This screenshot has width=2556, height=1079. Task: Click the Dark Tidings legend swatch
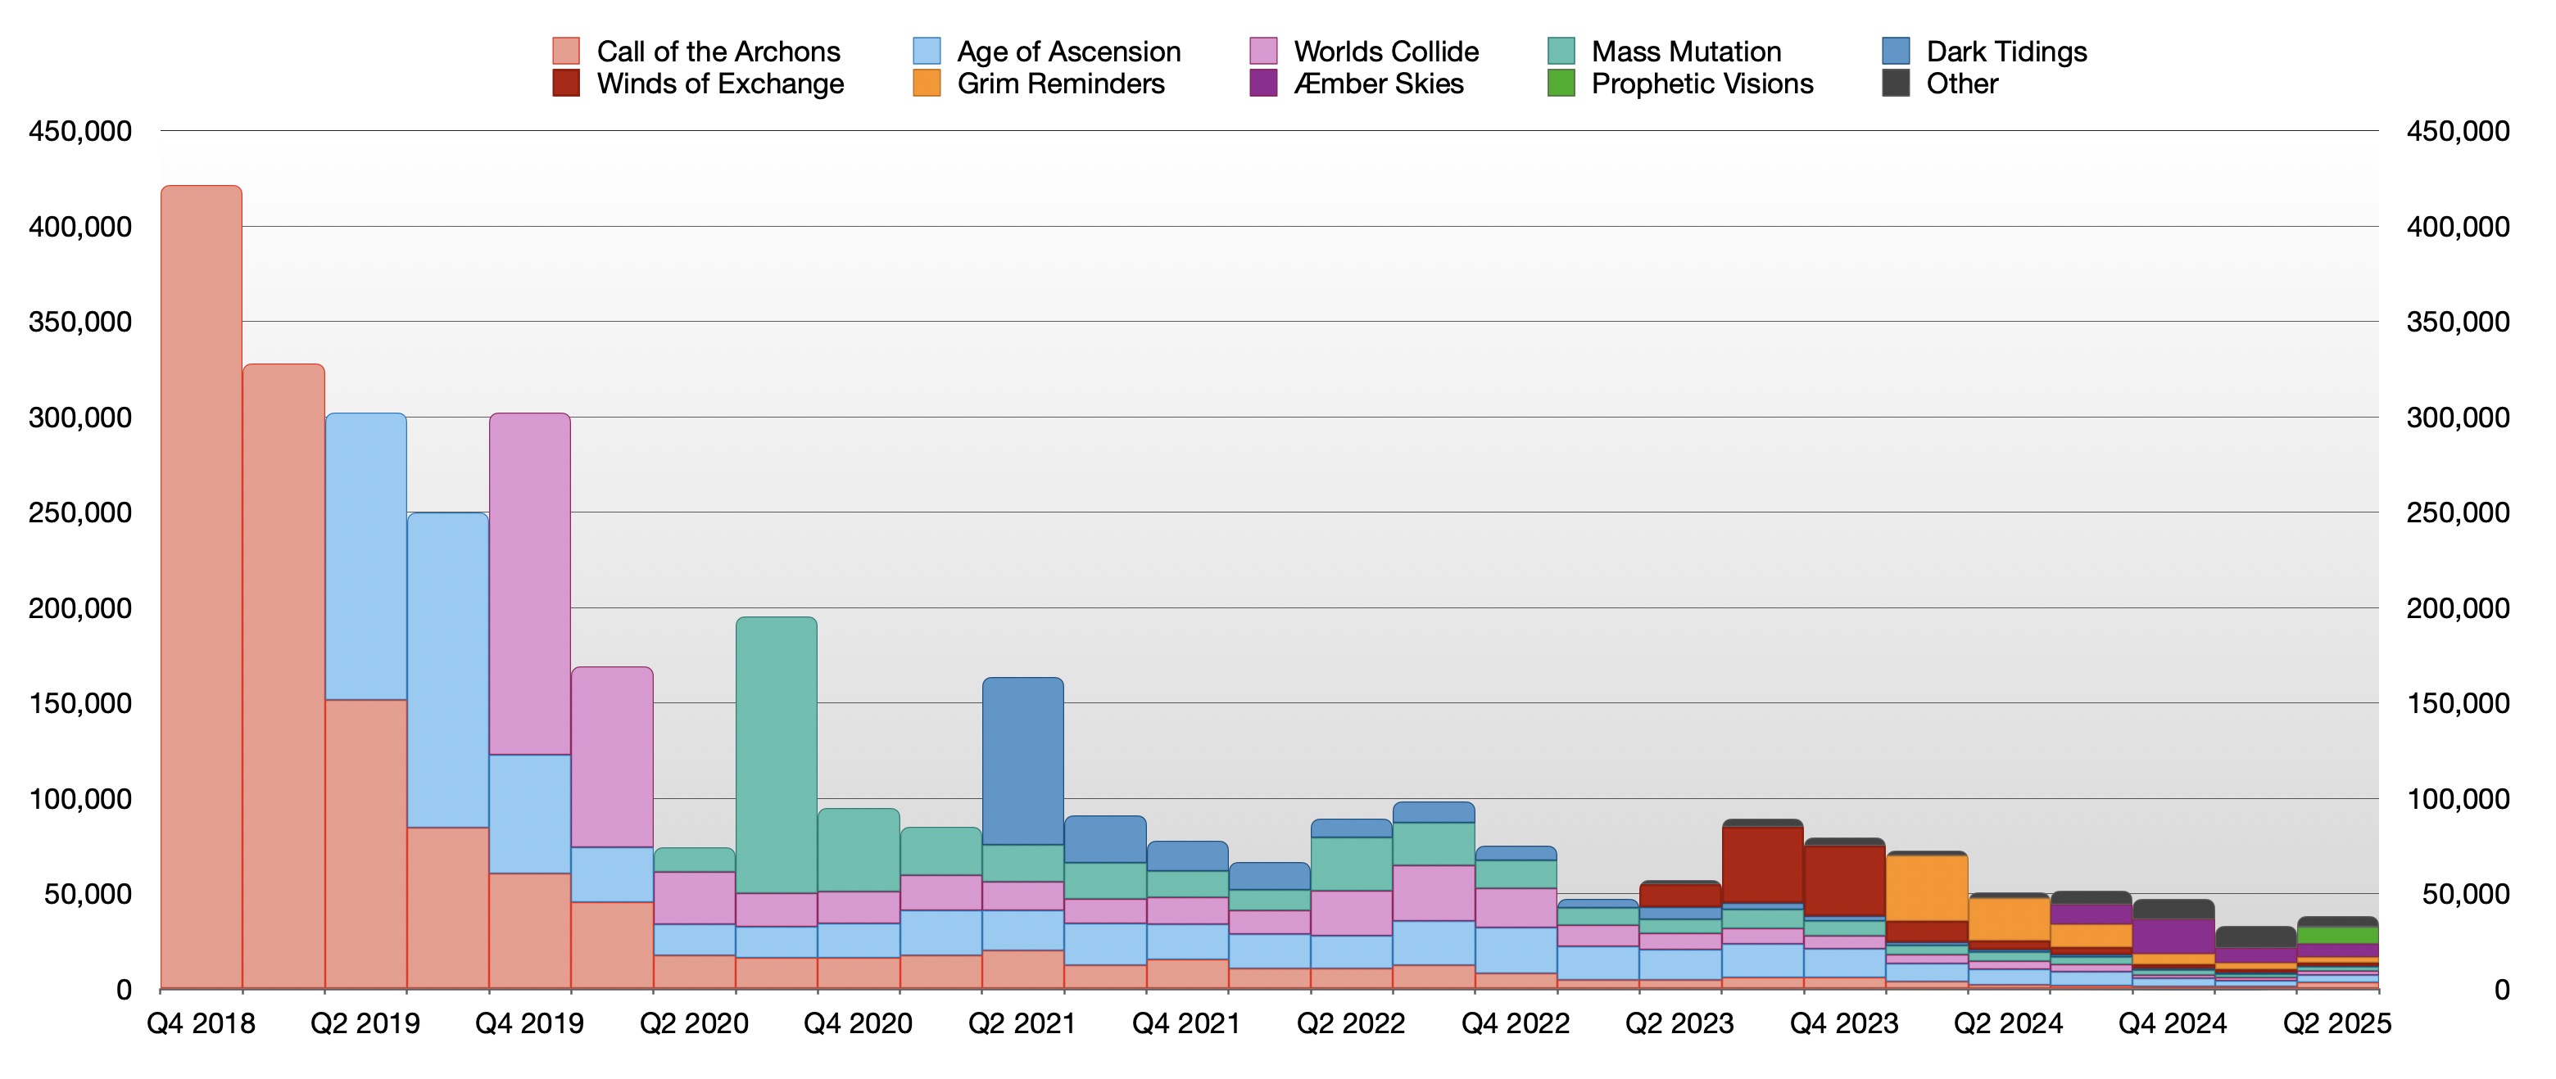[x=1895, y=51]
